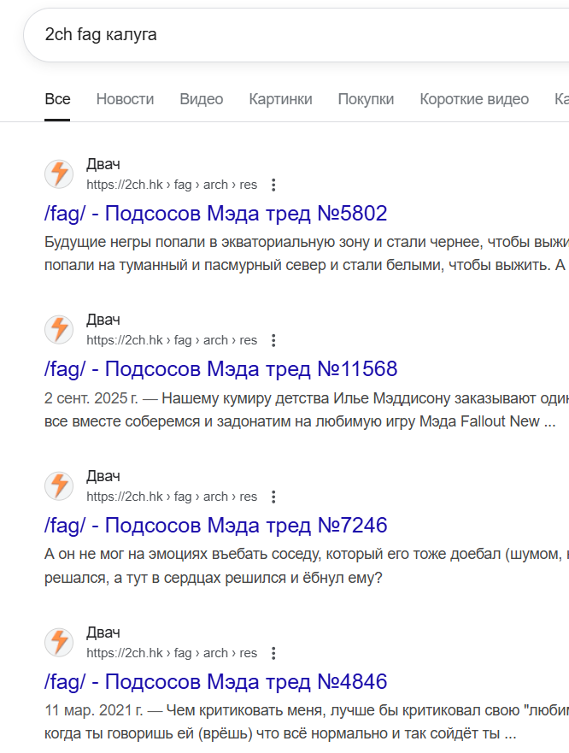
Task: Open the 'Покупки' tab
Action: 366,99
